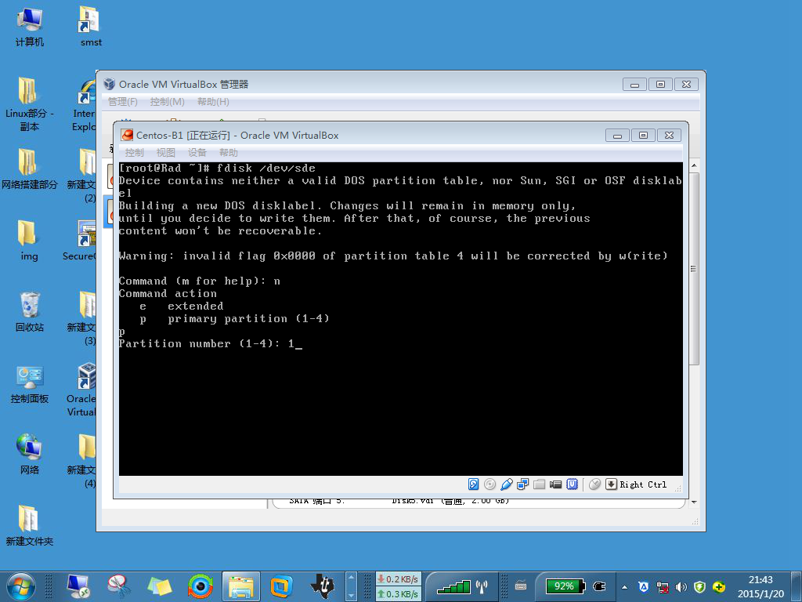This screenshot has width=802, height=602.
Task: Select the smst desktop shortcut
Action: tap(91, 27)
